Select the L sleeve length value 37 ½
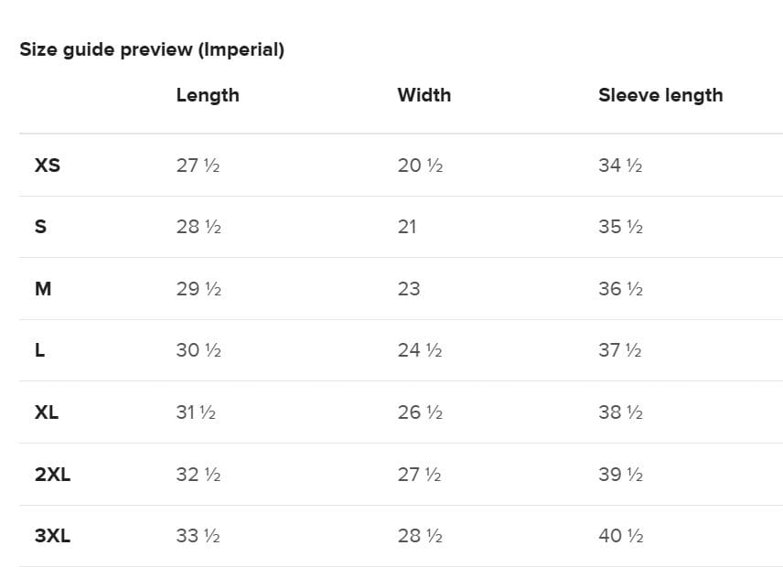This screenshot has width=783, height=567. click(x=619, y=350)
